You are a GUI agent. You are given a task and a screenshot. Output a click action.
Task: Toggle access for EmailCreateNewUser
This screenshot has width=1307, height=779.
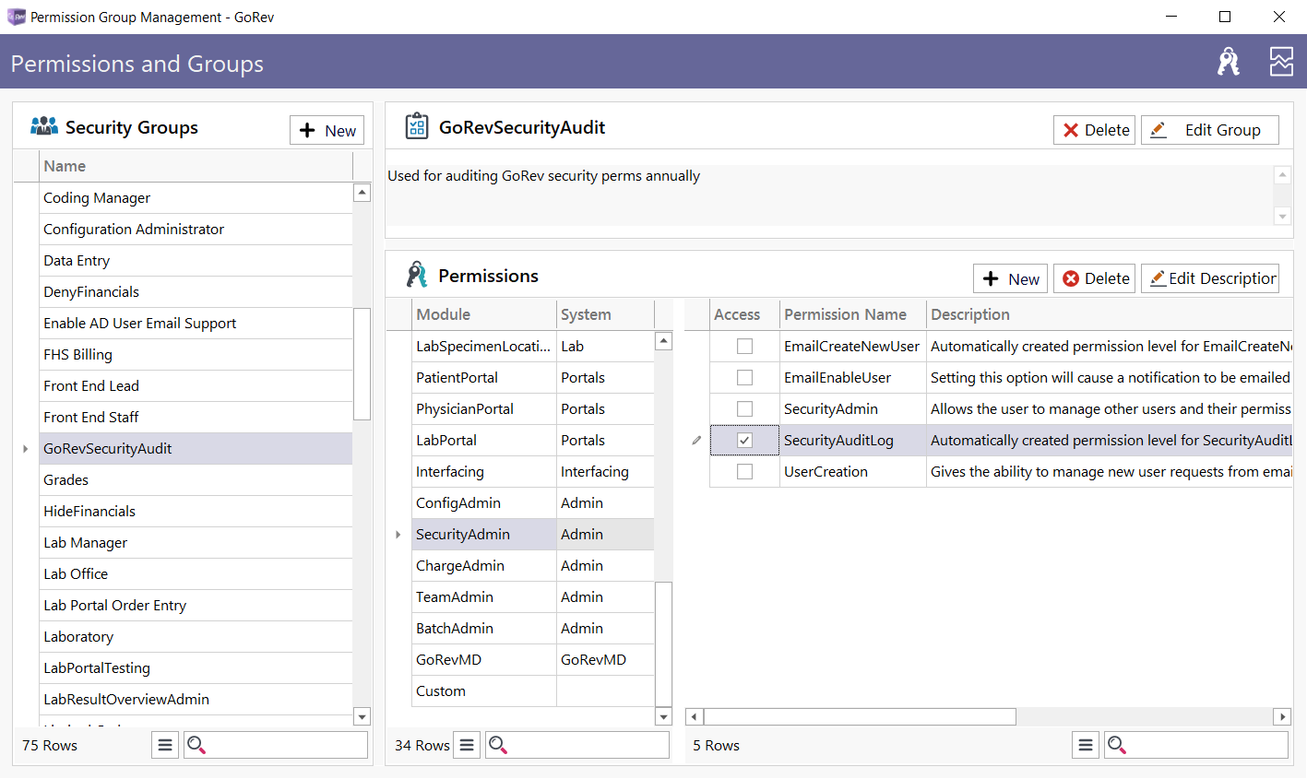744,347
